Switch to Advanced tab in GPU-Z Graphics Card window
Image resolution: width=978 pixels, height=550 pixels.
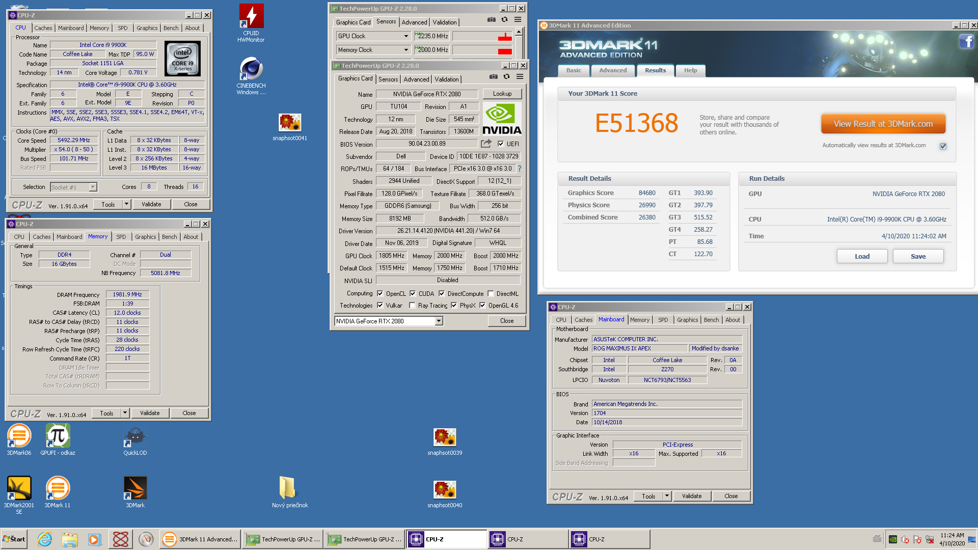416,79
